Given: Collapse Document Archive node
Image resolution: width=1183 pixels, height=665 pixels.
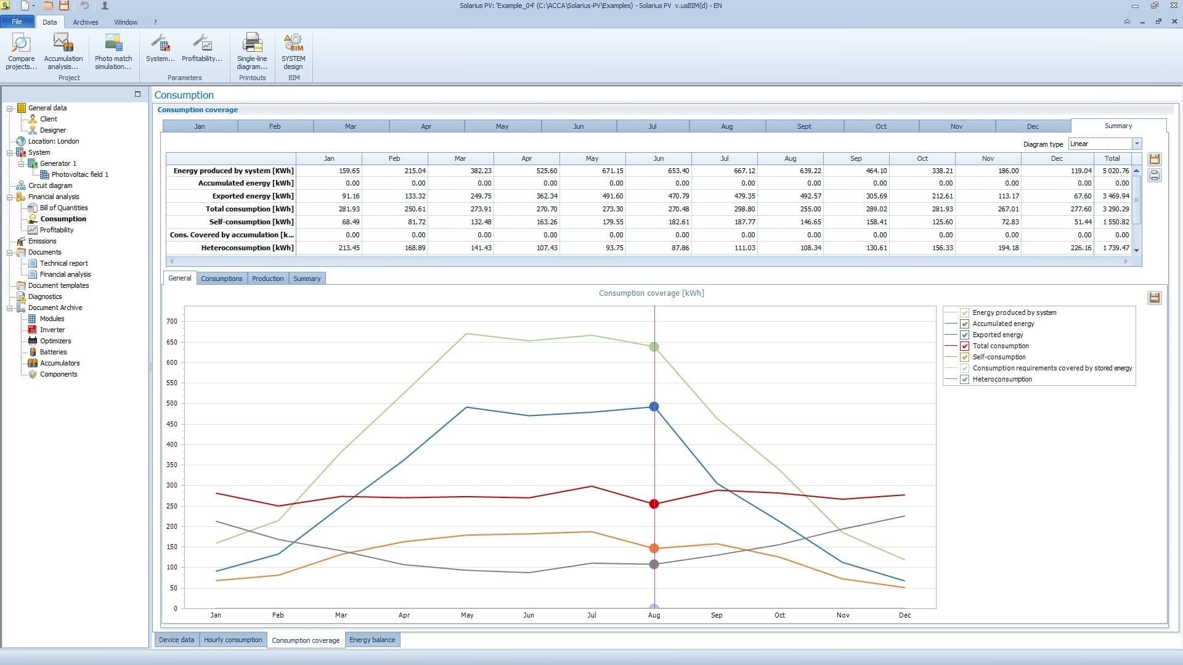Looking at the screenshot, I should pos(10,308).
